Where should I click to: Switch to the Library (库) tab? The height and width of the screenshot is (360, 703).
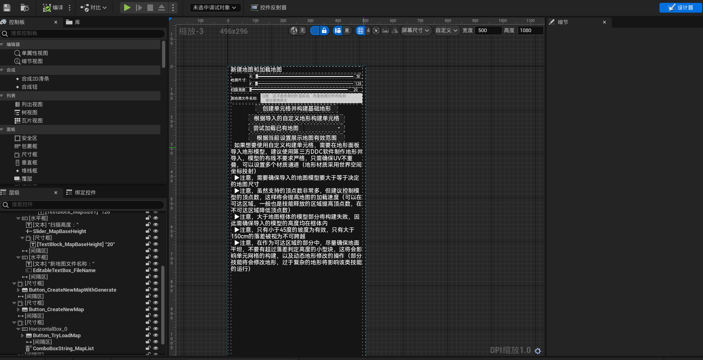[73, 22]
